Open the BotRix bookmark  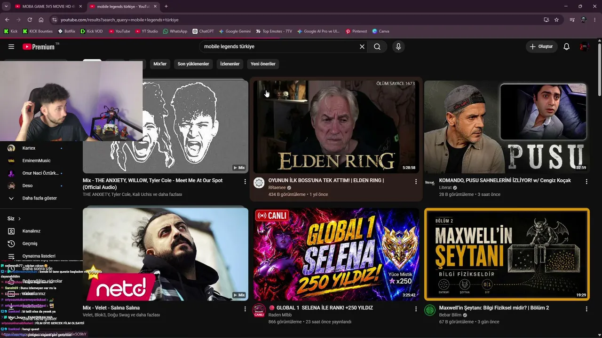pos(66,31)
